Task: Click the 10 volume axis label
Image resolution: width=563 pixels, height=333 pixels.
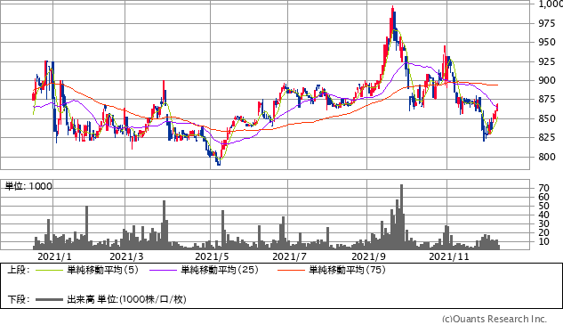Action: click(544, 241)
